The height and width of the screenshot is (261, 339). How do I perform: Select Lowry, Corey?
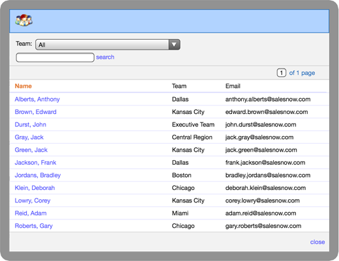[x=33, y=200]
